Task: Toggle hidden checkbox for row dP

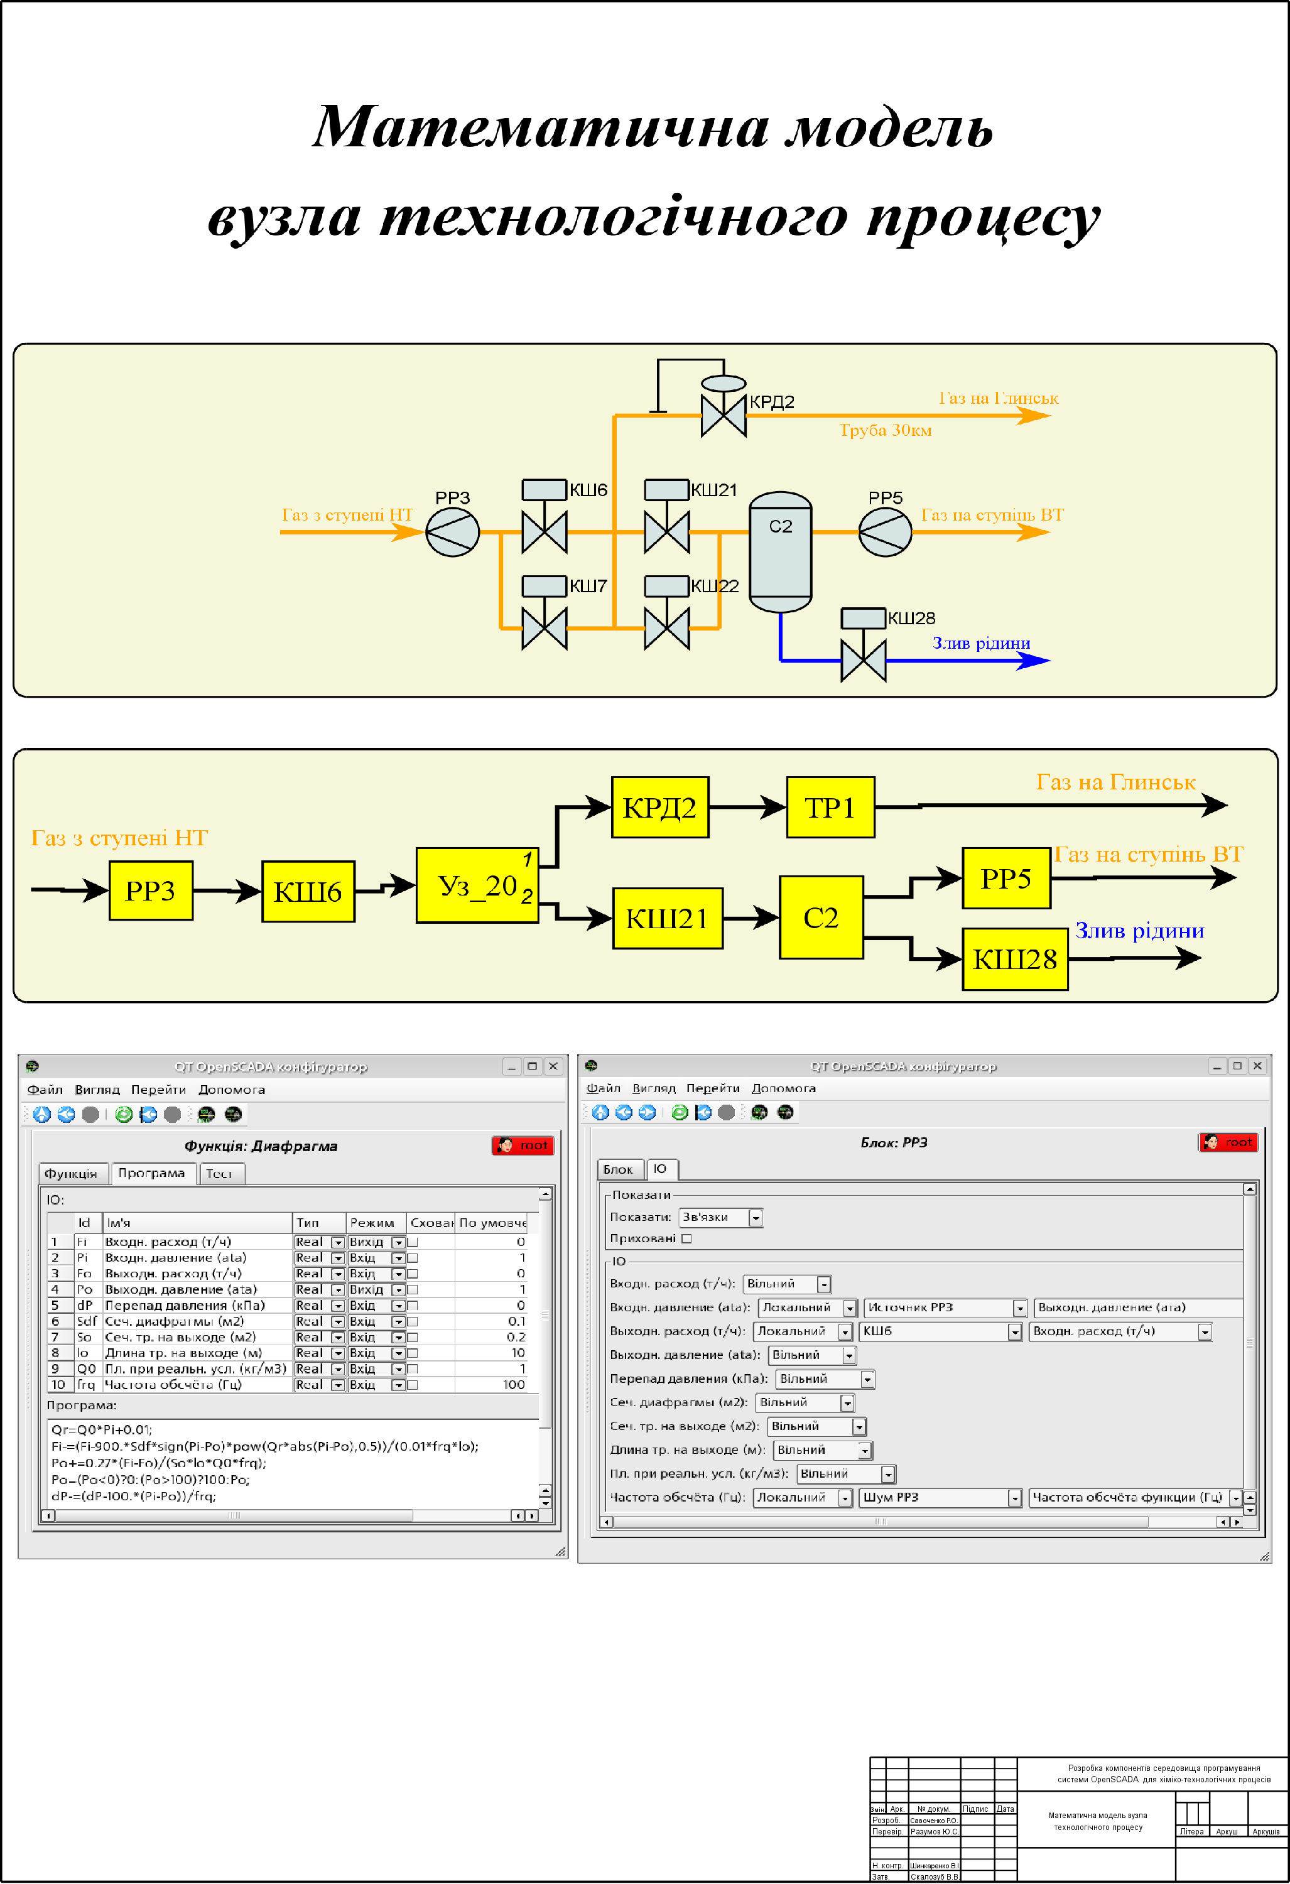Action: [x=413, y=1305]
